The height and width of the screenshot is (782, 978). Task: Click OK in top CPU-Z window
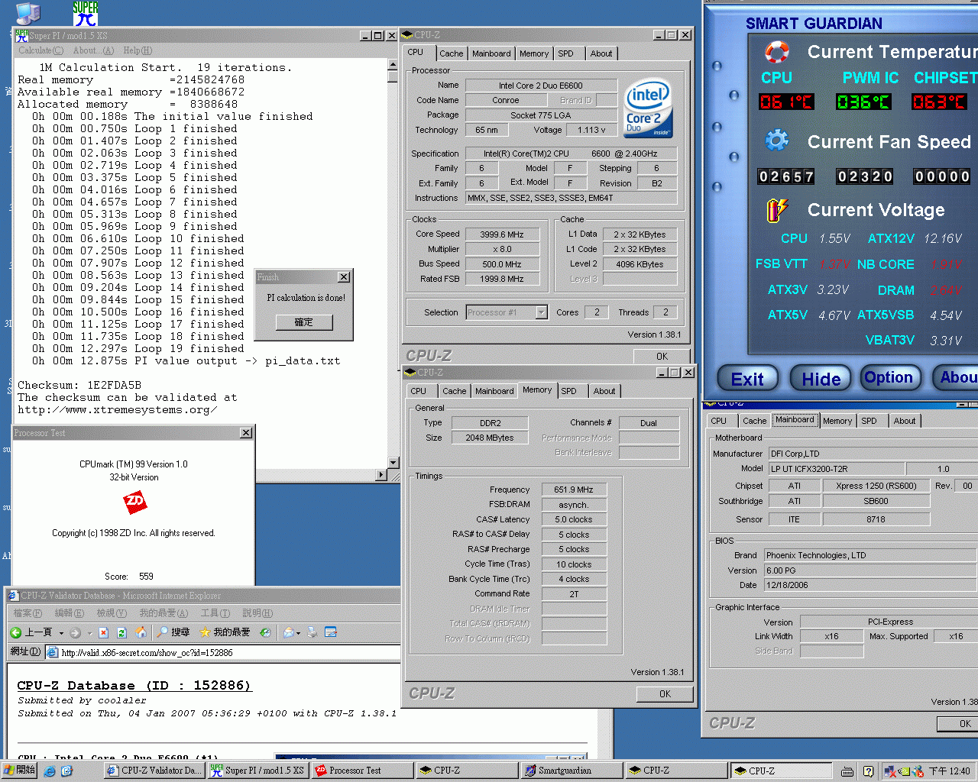click(x=662, y=357)
